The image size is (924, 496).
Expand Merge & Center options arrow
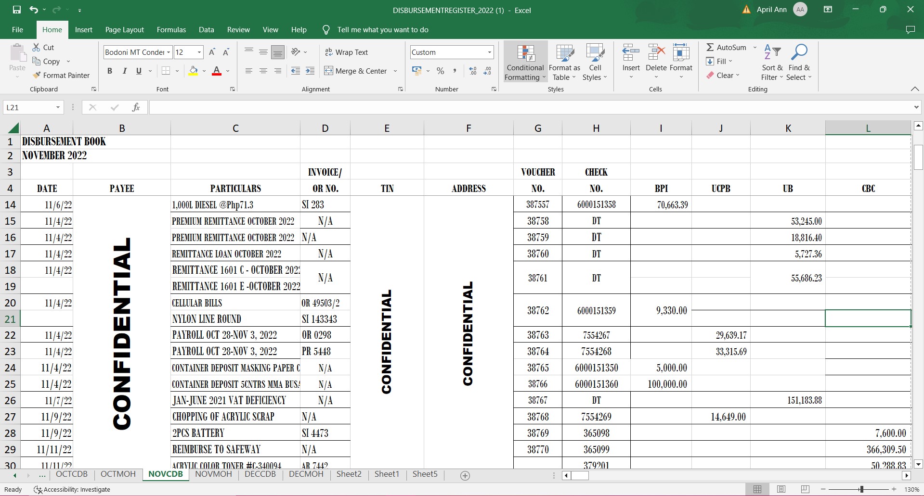tap(395, 71)
